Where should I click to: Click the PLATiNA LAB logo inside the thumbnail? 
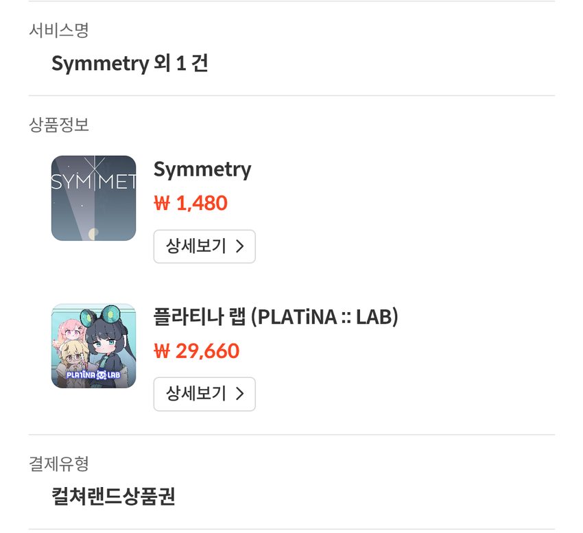(x=93, y=375)
